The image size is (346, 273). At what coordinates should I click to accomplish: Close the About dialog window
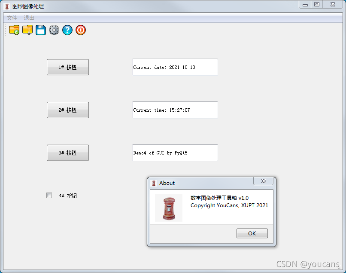[264, 181]
